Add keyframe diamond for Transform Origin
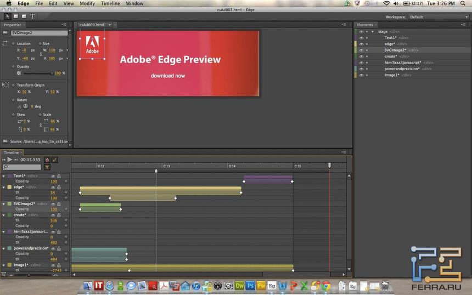The height and width of the screenshot is (295, 472). (13, 85)
